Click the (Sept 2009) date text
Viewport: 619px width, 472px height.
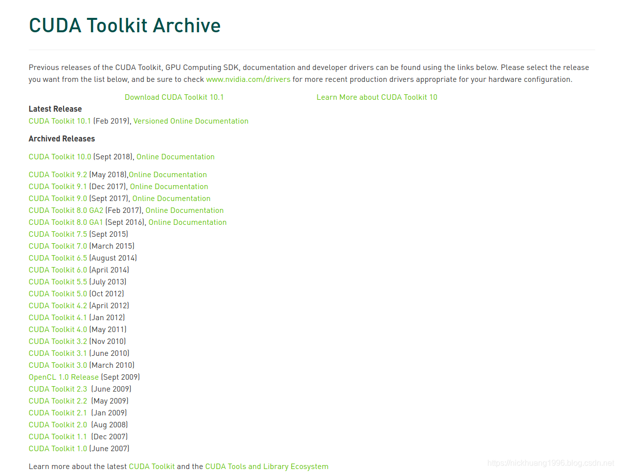click(x=120, y=377)
